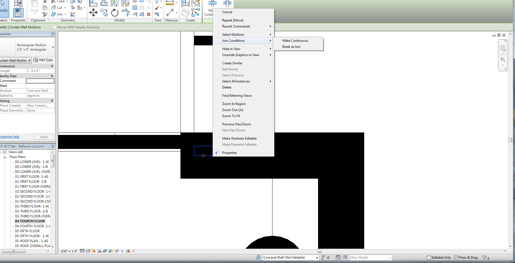515x263 pixels.
Task: Click the Edit Type button
Action: coord(43,60)
